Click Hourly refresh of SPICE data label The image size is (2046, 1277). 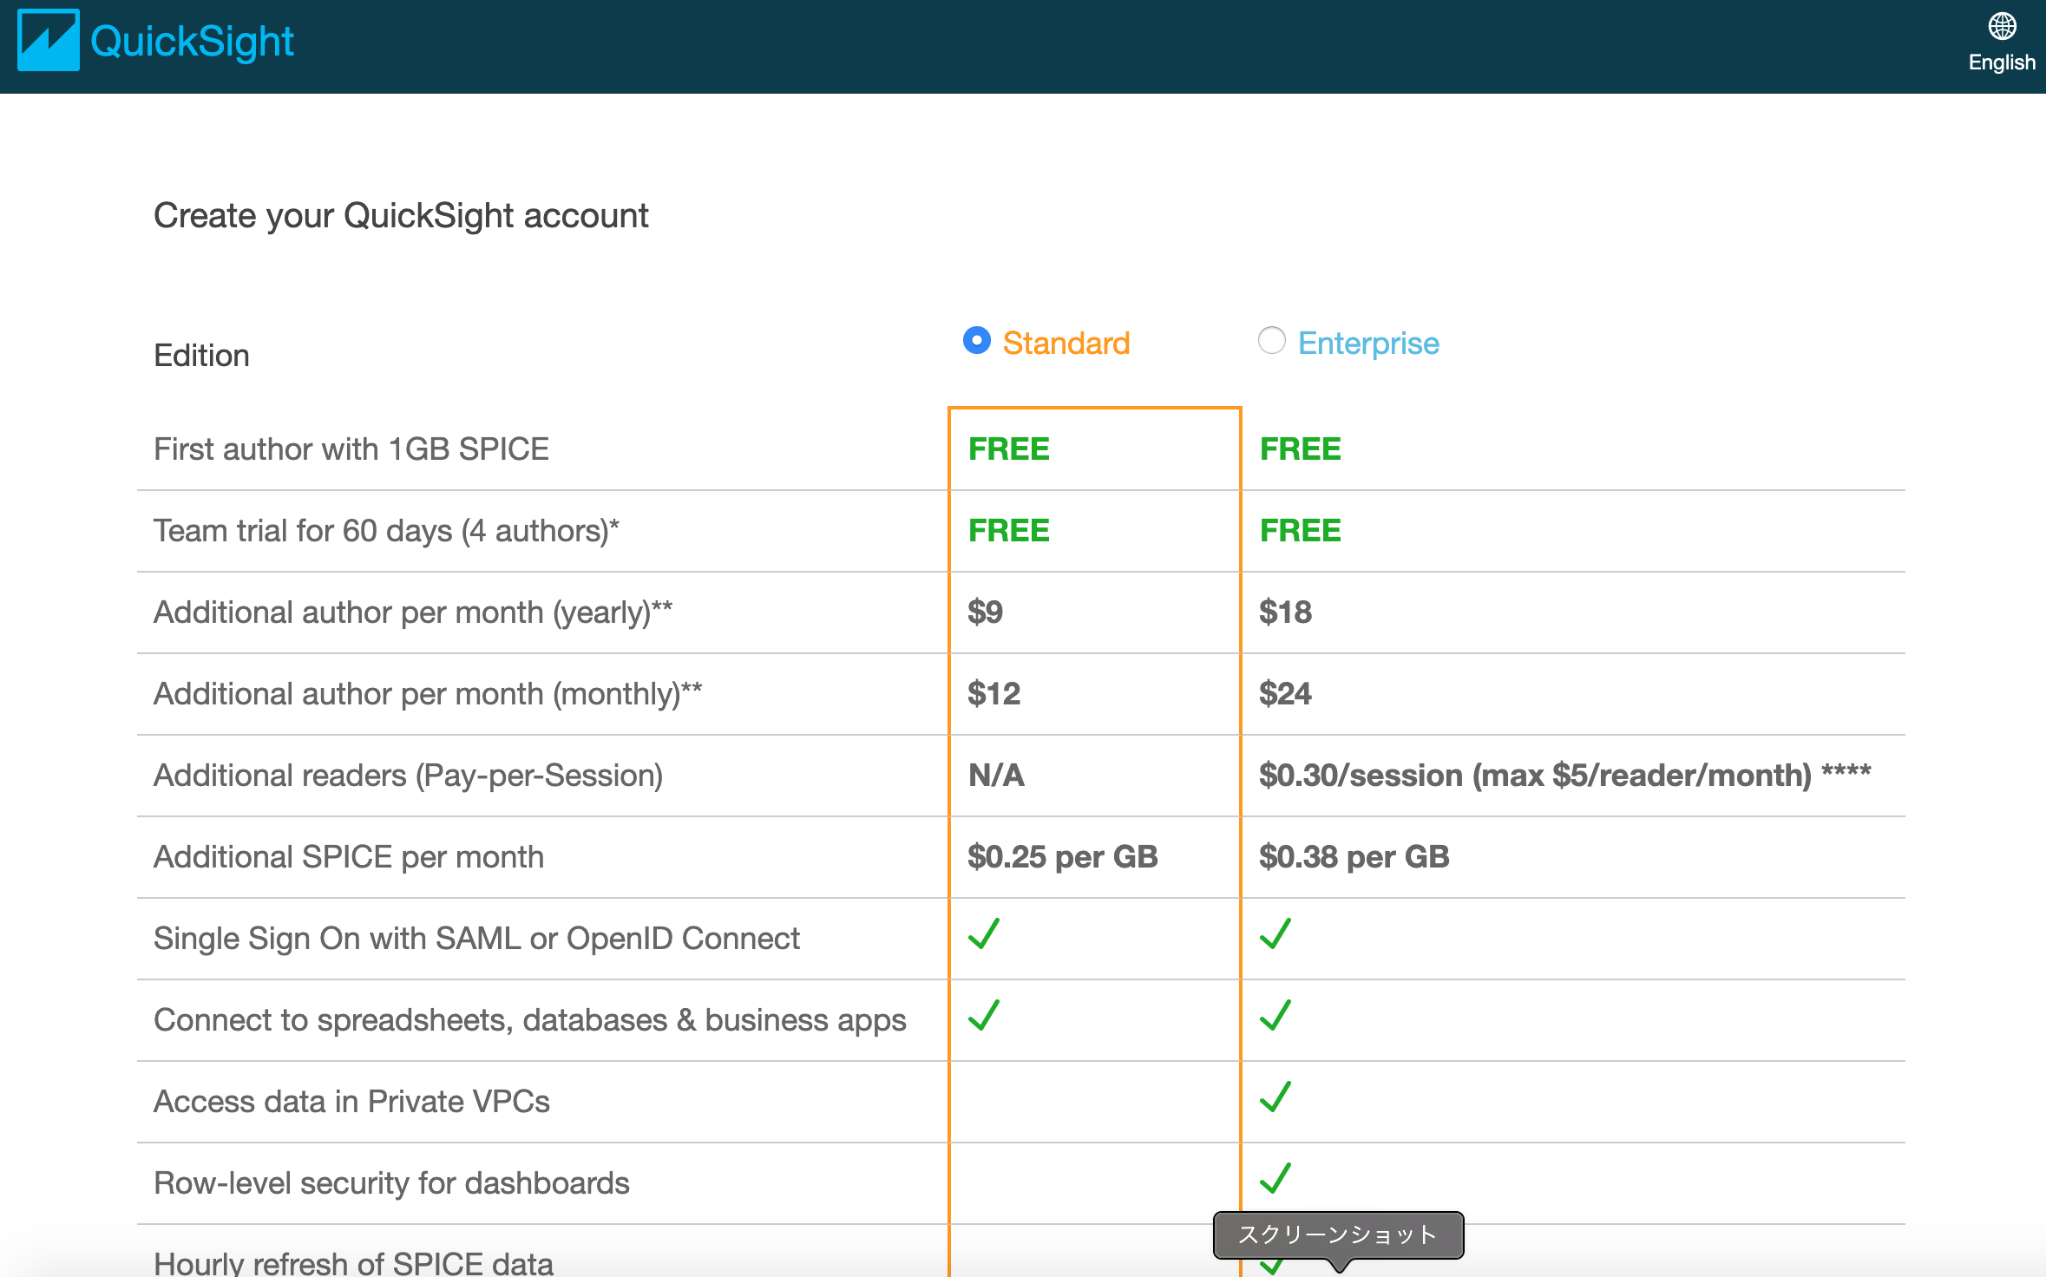pos(353,1262)
